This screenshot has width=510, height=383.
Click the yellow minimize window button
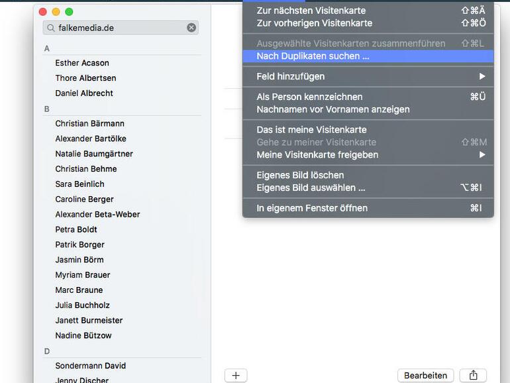pyautogui.click(x=56, y=12)
